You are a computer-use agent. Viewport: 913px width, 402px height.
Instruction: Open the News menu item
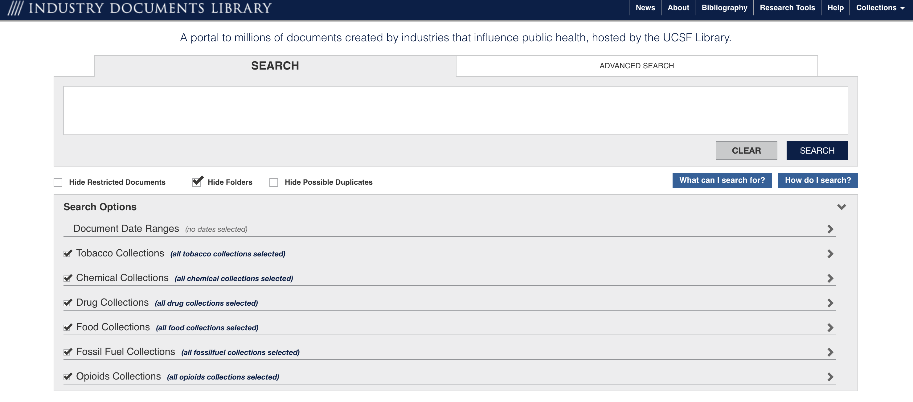click(645, 7)
